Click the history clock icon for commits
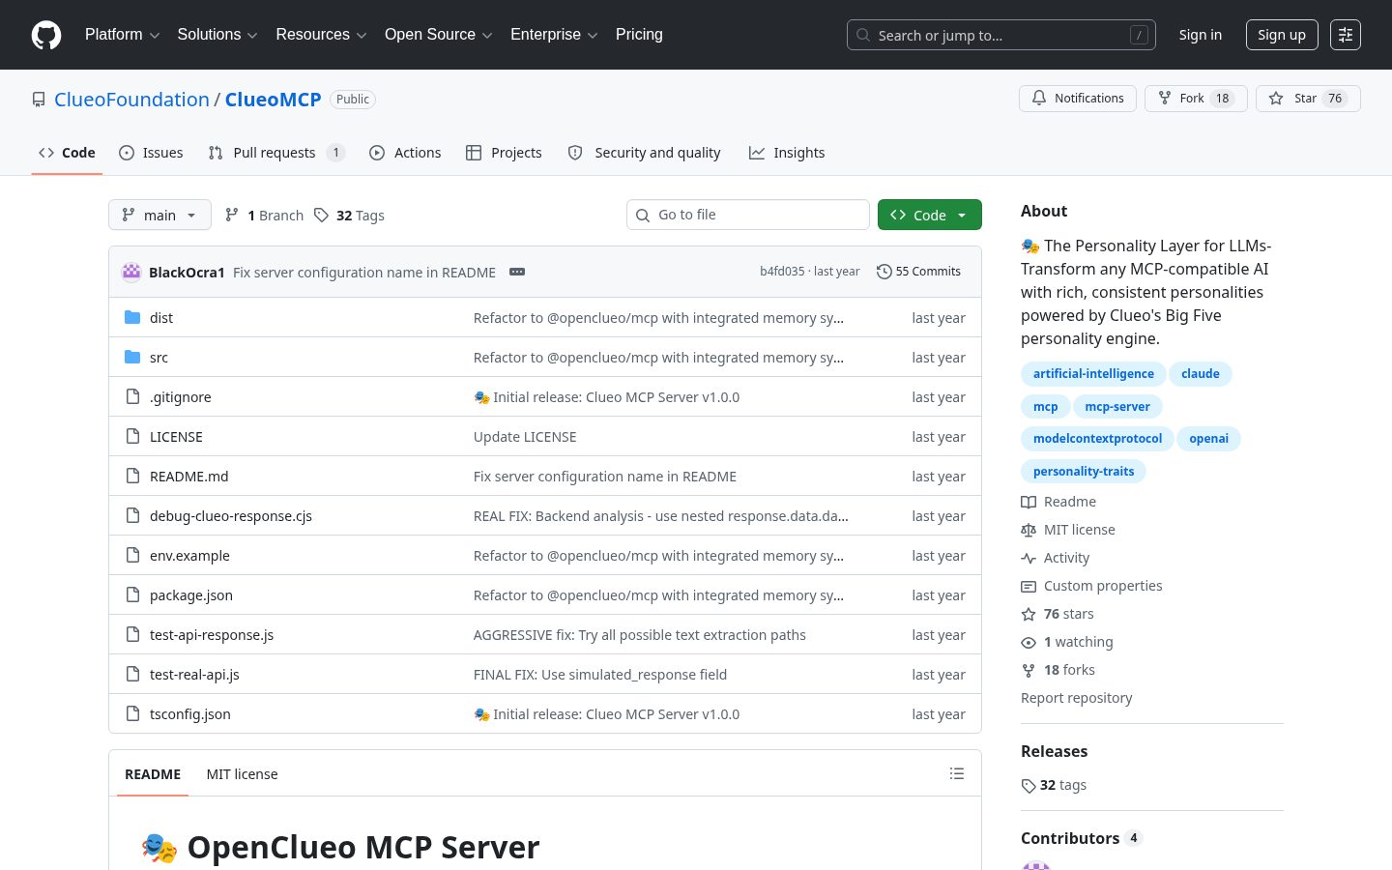Viewport: 1392px width, 870px height. click(x=884, y=272)
